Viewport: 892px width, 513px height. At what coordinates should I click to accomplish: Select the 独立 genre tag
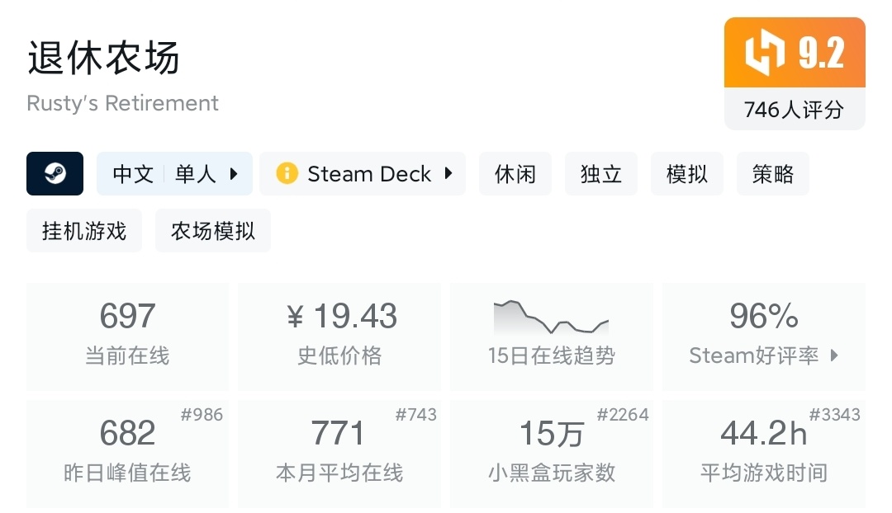(x=600, y=174)
